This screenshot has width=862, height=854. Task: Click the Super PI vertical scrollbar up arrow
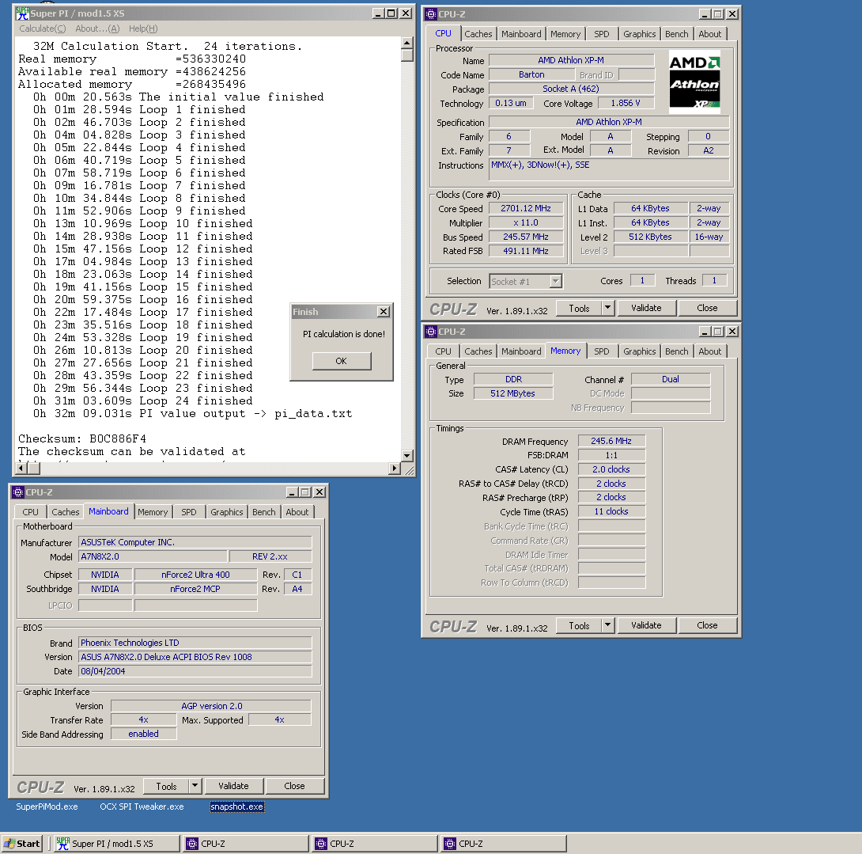point(406,43)
